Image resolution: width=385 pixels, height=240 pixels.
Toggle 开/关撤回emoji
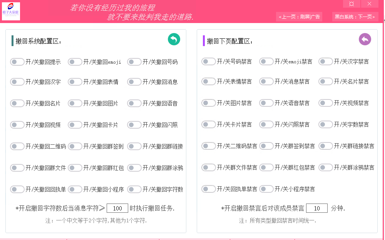coord(75,61)
